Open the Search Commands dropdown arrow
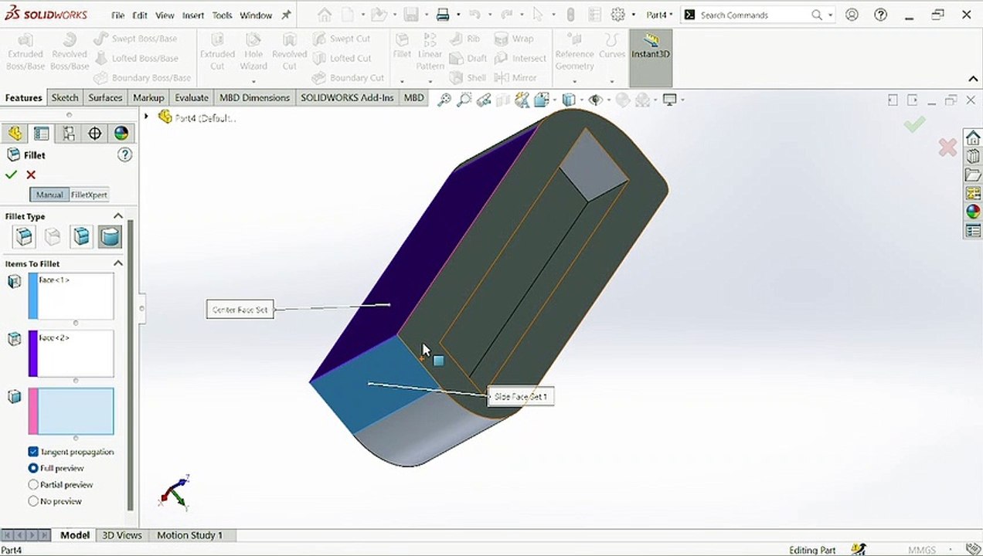The height and width of the screenshot is (556, 983). tap(831, 15)
